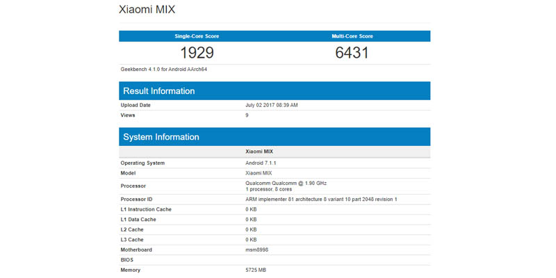This screenshot has width=556, height=278.
Task: Click the L1 Data Cache label
Action: pyautogui.click(x=138, y=220)
